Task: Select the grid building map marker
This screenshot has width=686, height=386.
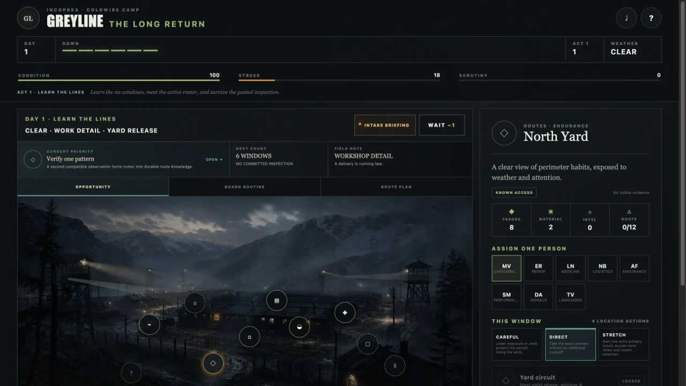Action: click(277, 301)
